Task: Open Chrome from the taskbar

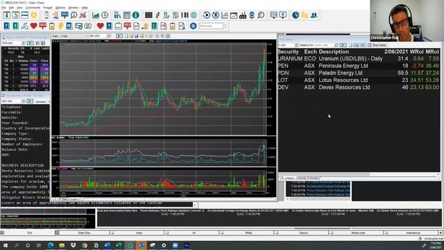Action: click(x=85, y=245)
